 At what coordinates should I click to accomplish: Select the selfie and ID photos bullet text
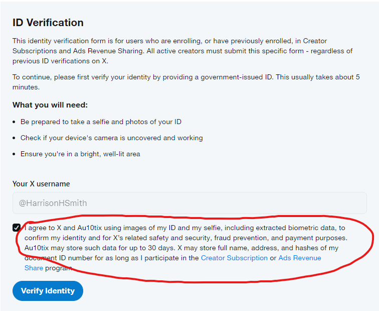101,122
